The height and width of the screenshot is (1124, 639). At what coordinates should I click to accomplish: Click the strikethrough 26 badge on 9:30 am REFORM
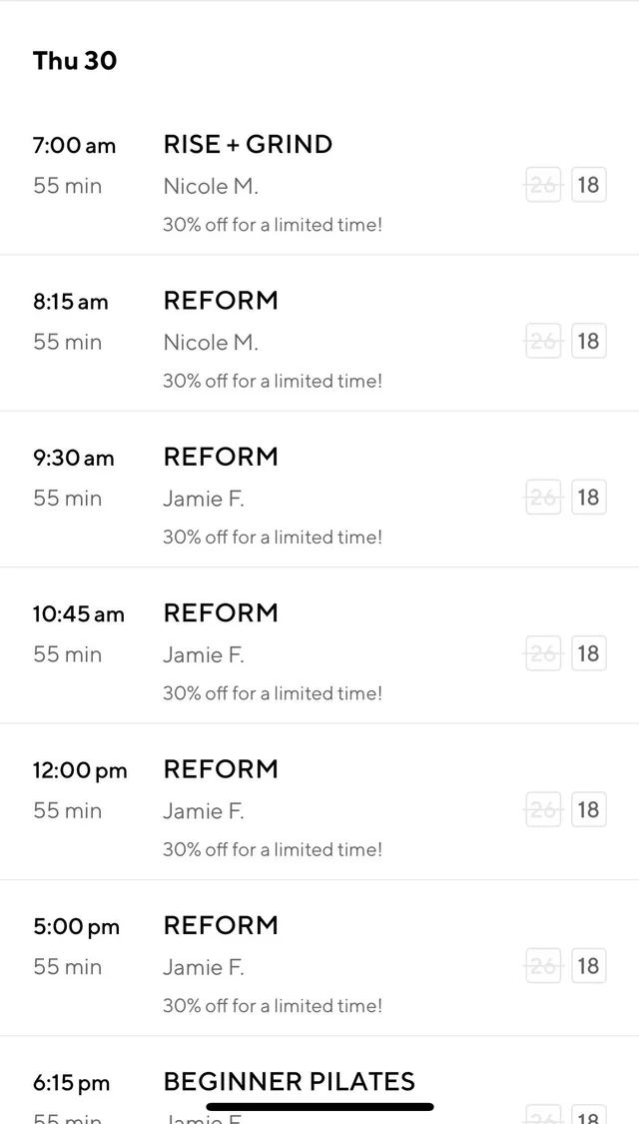(543, 497)
